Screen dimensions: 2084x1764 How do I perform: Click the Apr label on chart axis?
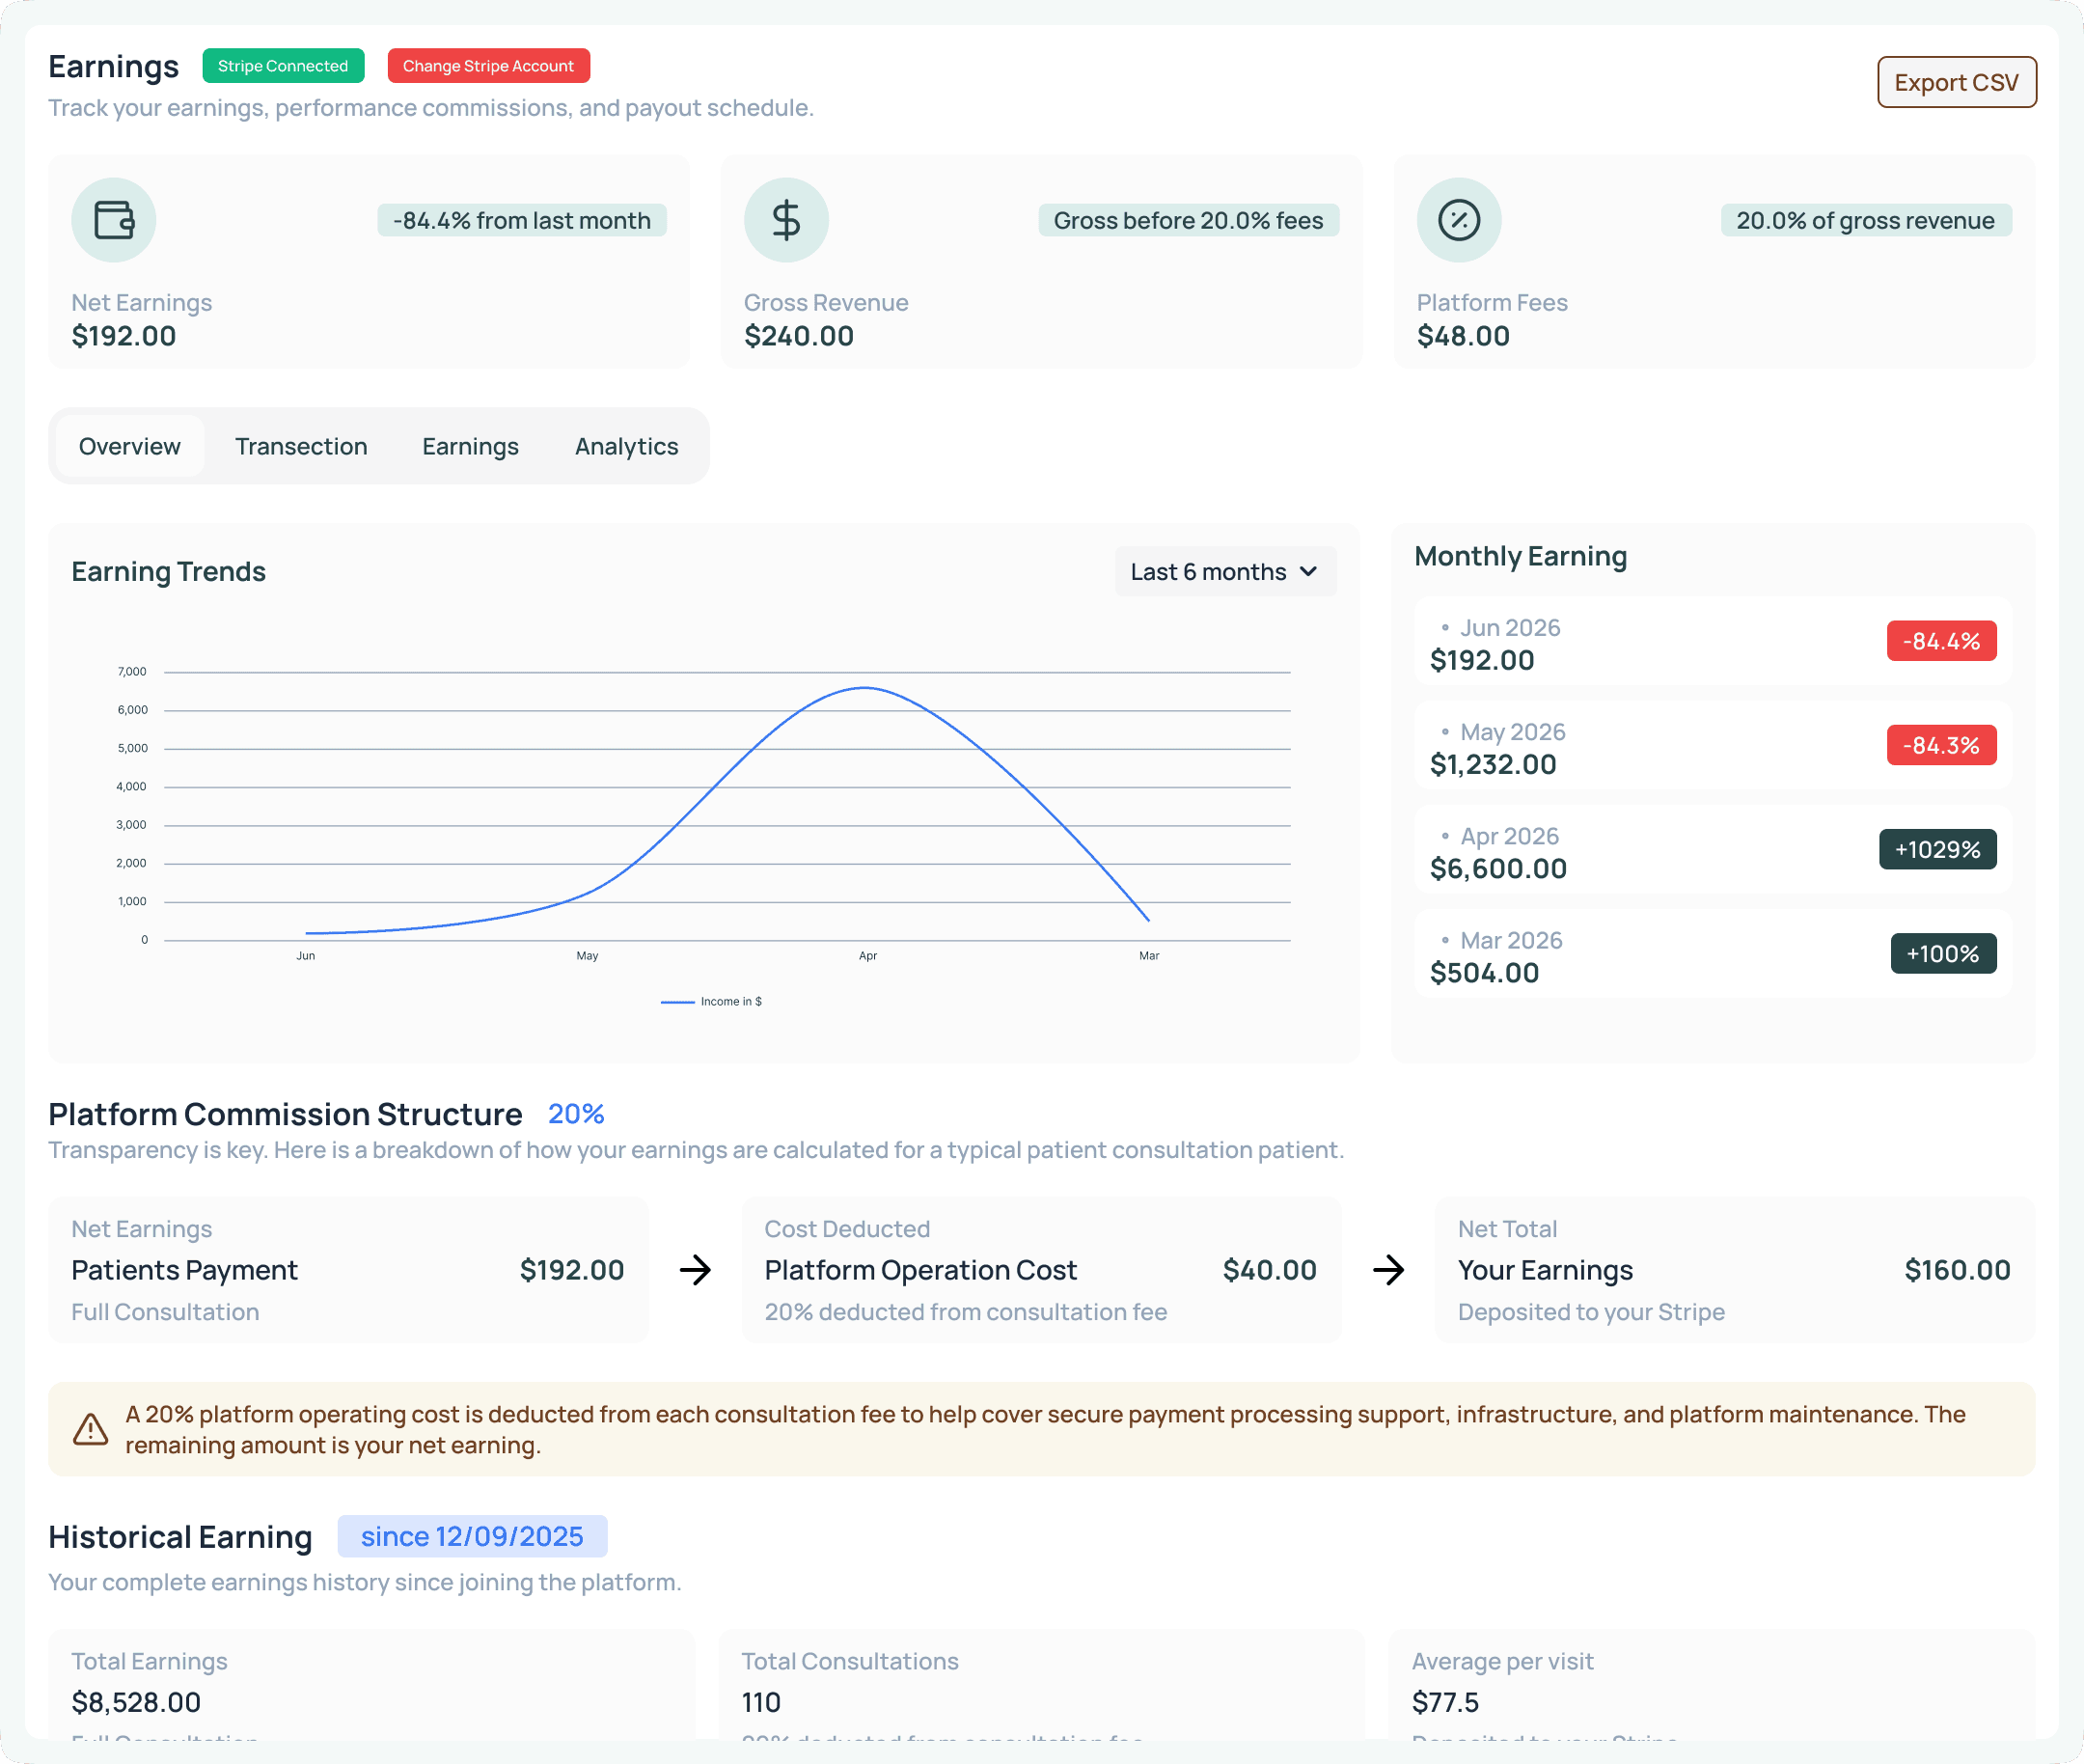(x=868, y=956)
